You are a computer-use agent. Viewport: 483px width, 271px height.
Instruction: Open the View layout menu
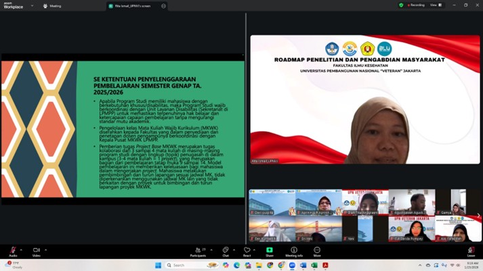434,5
